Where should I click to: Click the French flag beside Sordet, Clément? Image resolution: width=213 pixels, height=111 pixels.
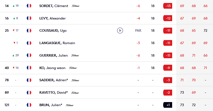tap(29, 6)
